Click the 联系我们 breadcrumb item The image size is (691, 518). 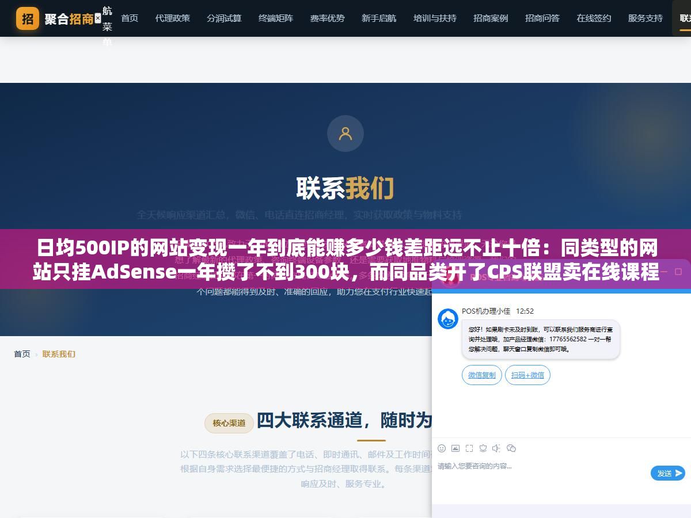coord(59,354)
